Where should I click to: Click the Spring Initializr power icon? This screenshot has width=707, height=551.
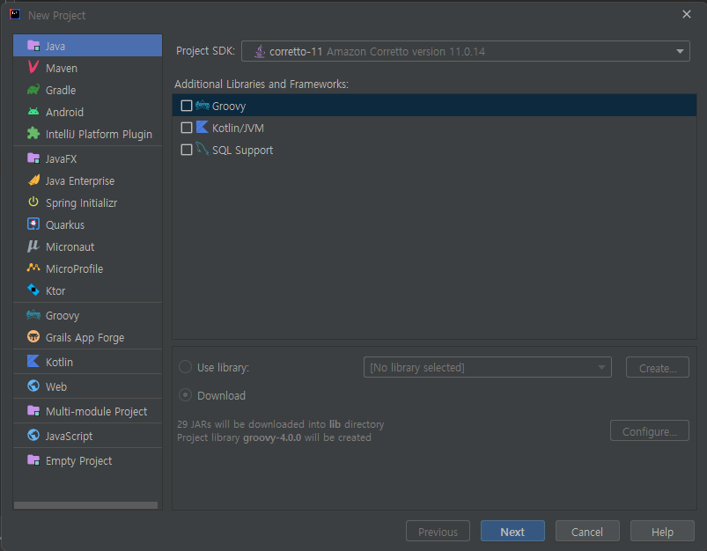point(33,202)
